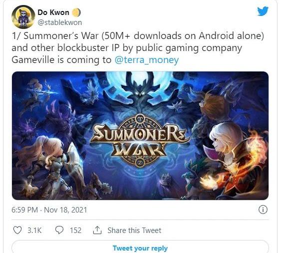The width and height of the screenshot is (292, 253).
Task: Click the Do Kwon display name
Action: pos(53,12)
